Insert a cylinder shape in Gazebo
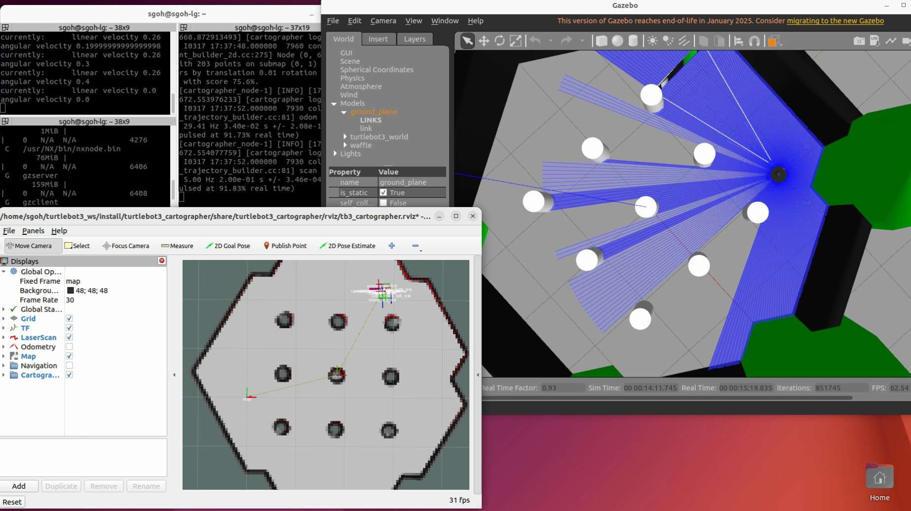This screenshot has width=911, height=511. pyautogui.click(x=633, y=41)
